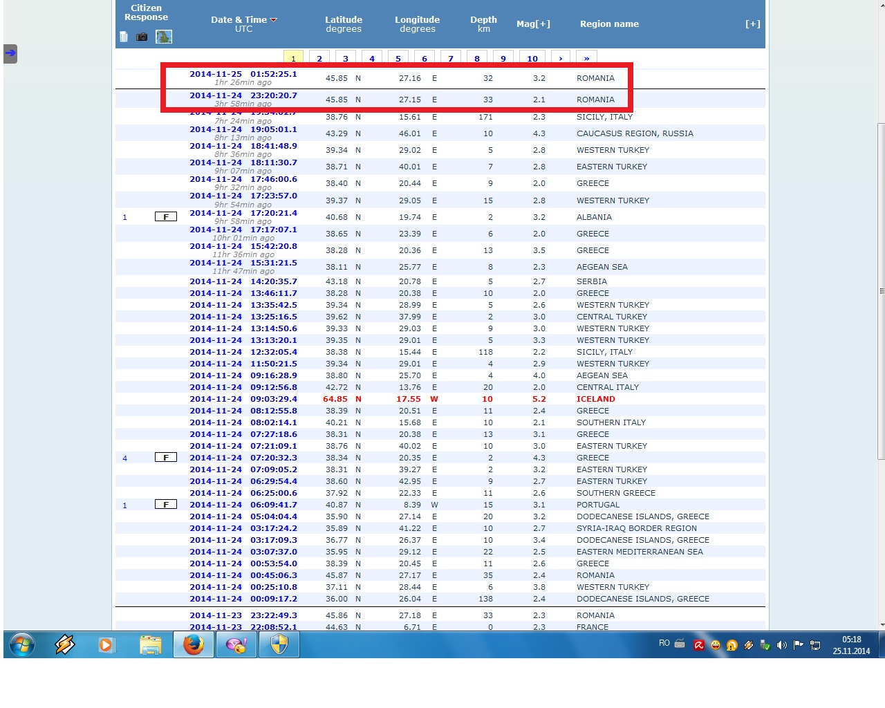Click the volume speaker icon in system tray
Image resolution: width=885 pixels, height=708 pixels.
[781, 645]
